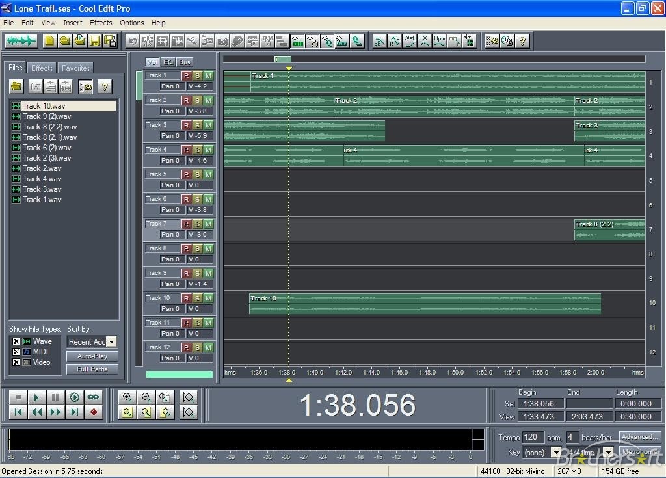Click the New Session toolbar icon
The height and width of the screenshot is (478, 666).
[49, 41]
